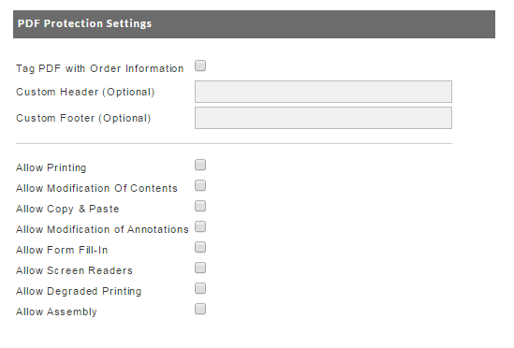Click the 'Allow Printing' label text
This screenshot has height=348, width=514.
tap(51, 167)
